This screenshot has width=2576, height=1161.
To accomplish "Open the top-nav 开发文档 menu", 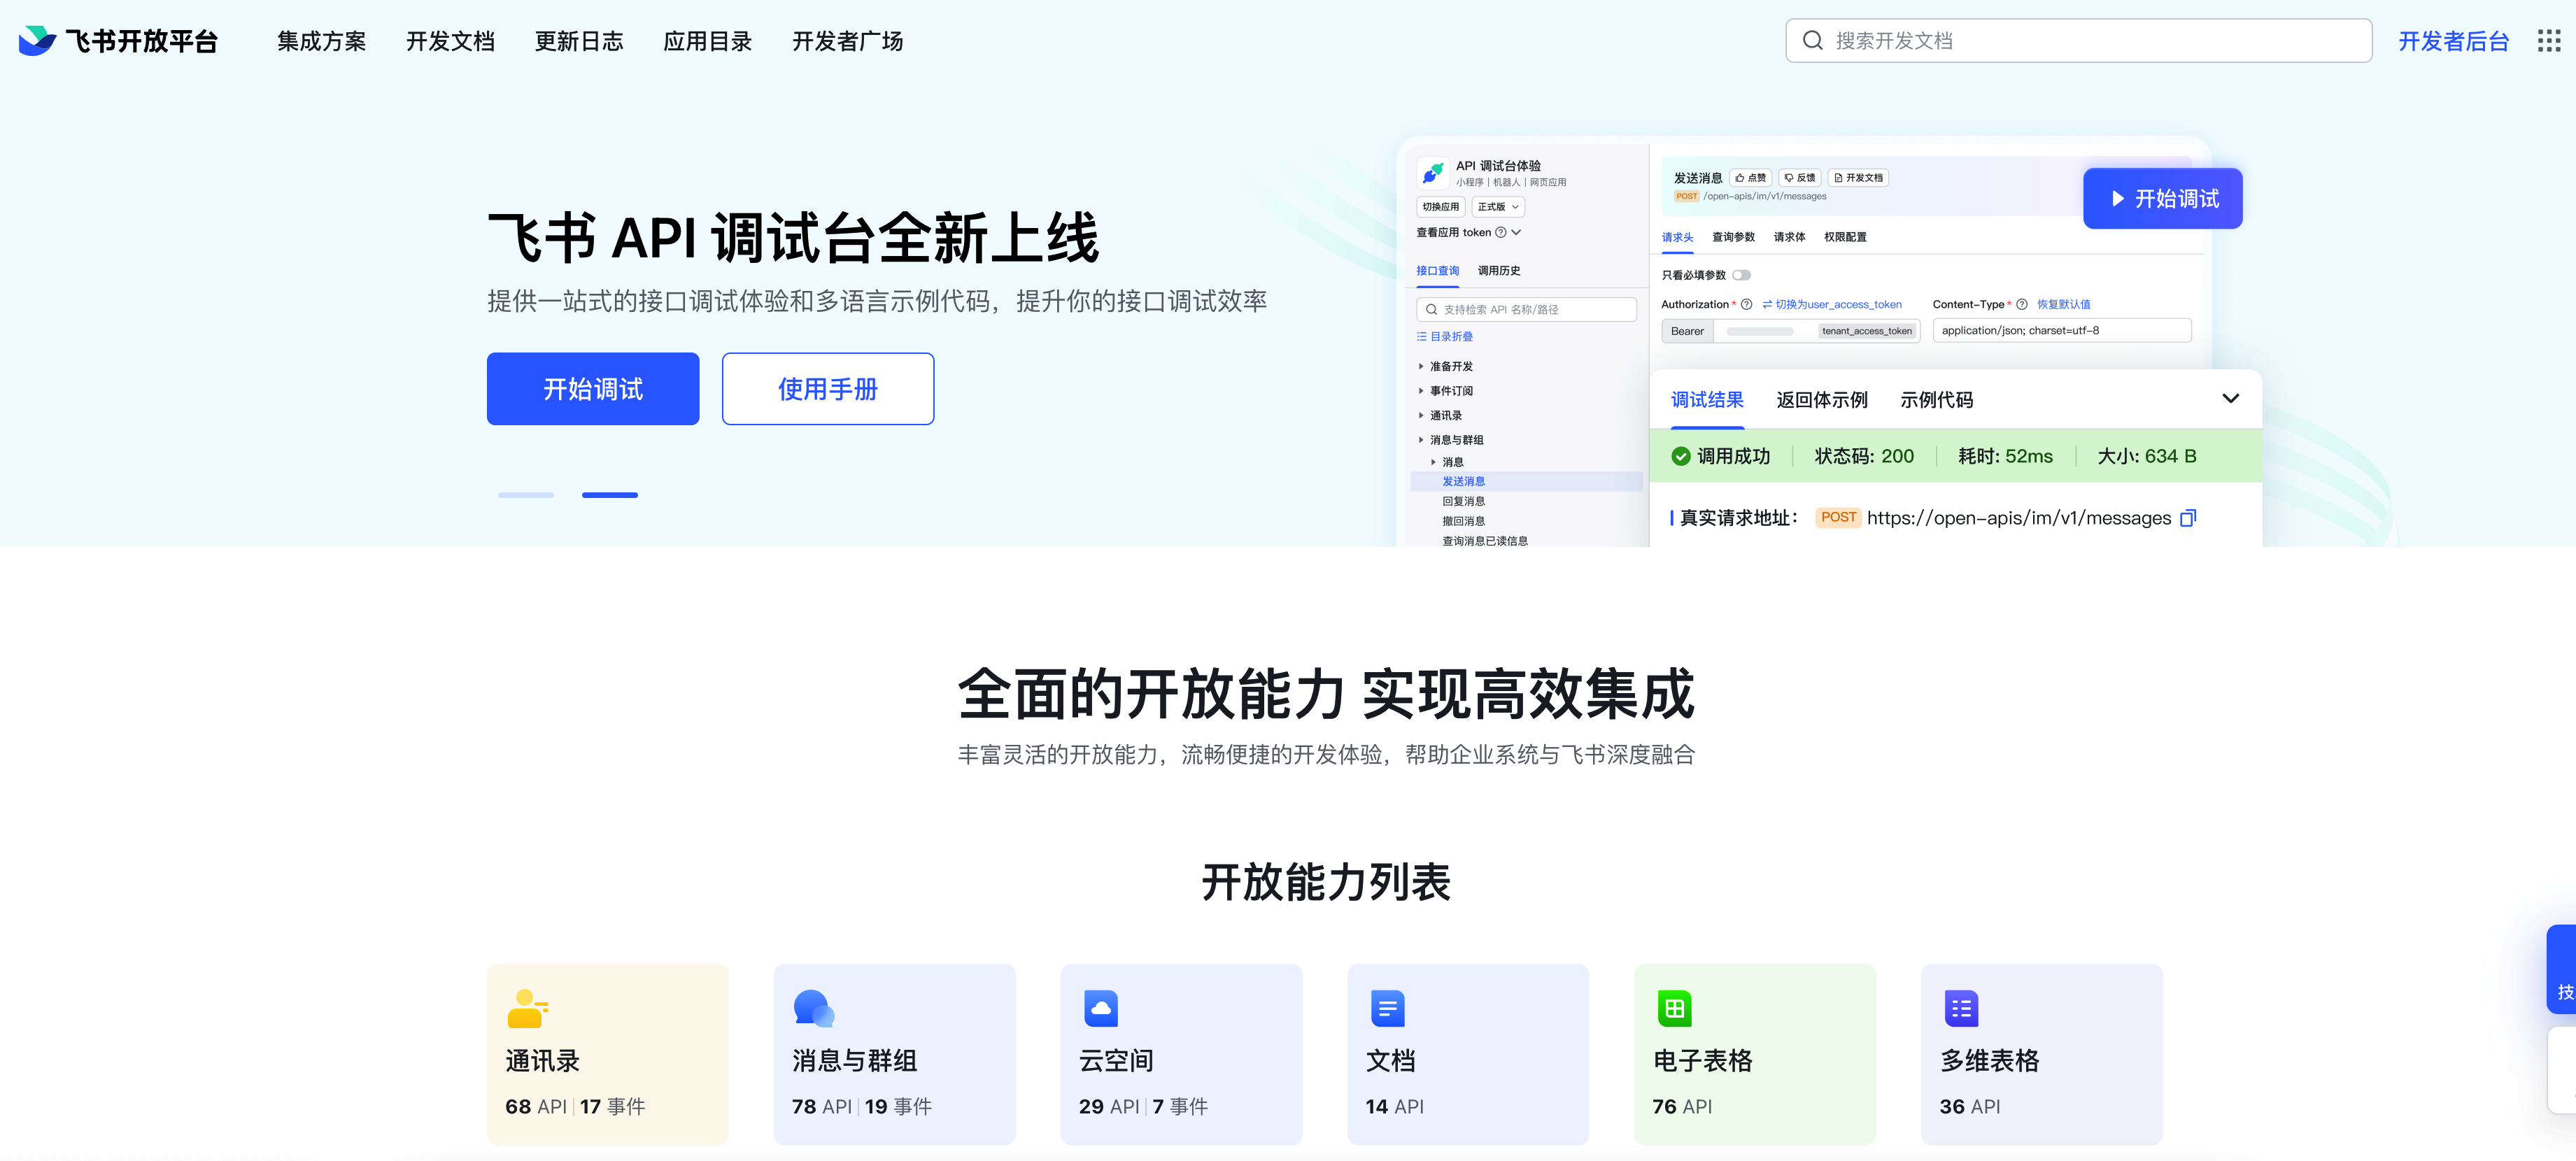I will (x=450, y=41).
